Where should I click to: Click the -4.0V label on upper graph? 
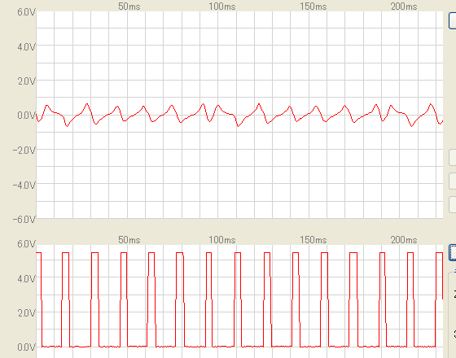click(24, 185)
